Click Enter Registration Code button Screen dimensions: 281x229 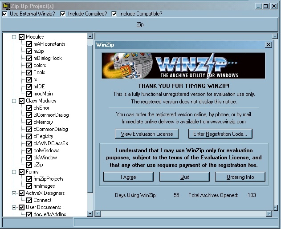coord(220,134)
